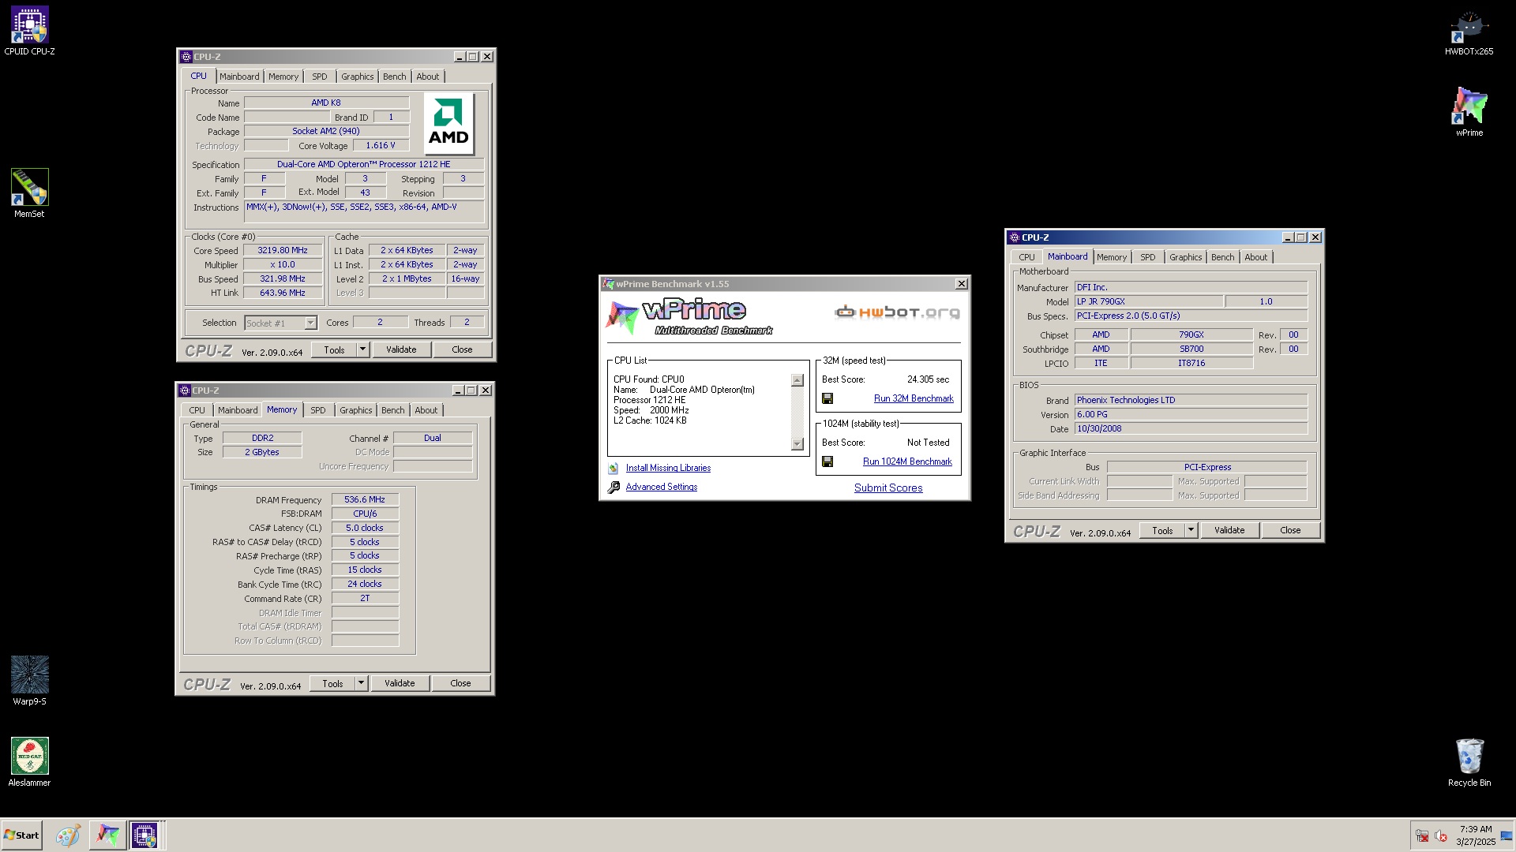This screenshot has width=1516, height=852.
Task: Expand the Tools arrow in the CPU tab window
Action: [x=362, y=349]
